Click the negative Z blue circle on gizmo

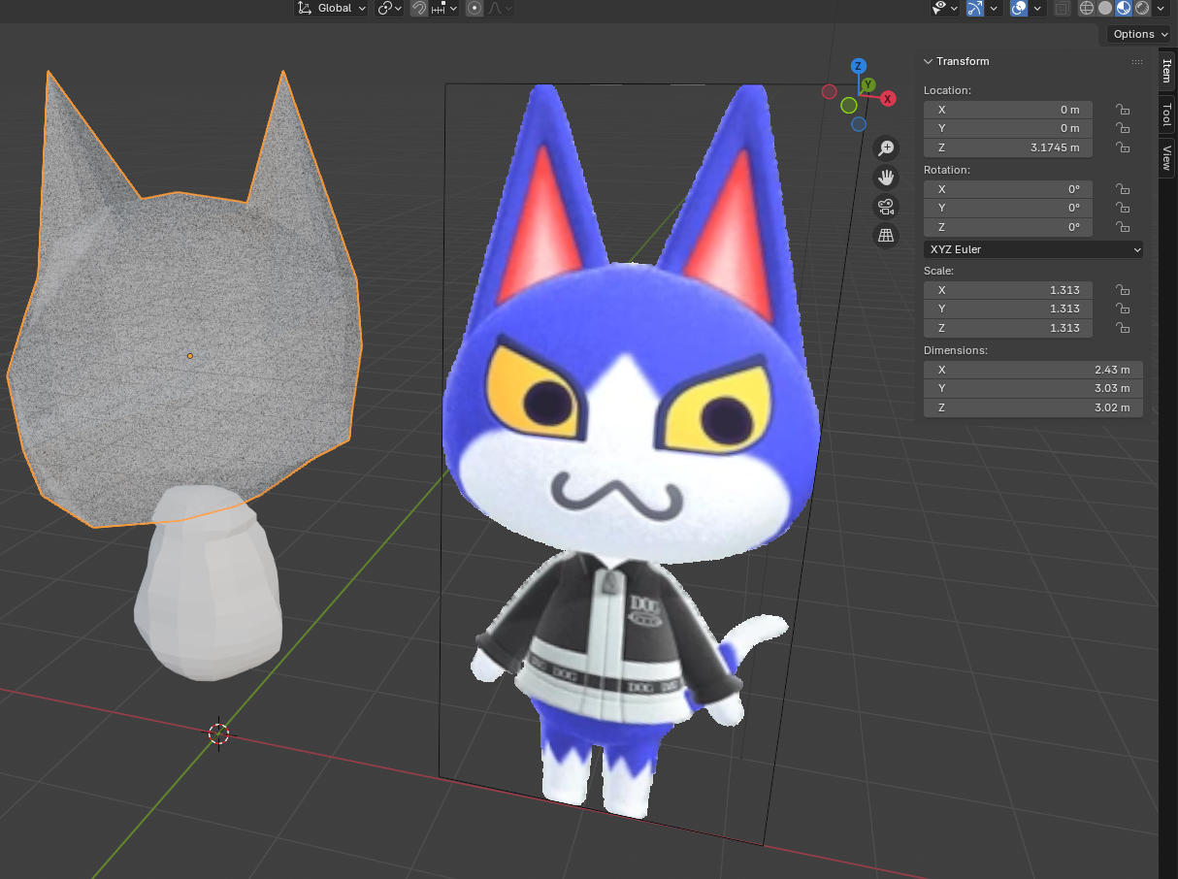(x=859, y=124)
